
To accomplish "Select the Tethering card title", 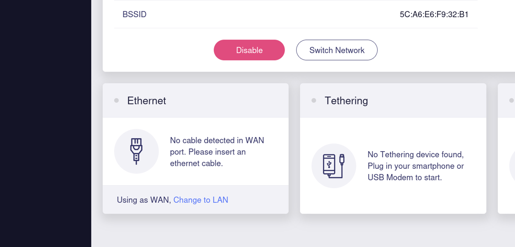I will click(x=346, y=101).
